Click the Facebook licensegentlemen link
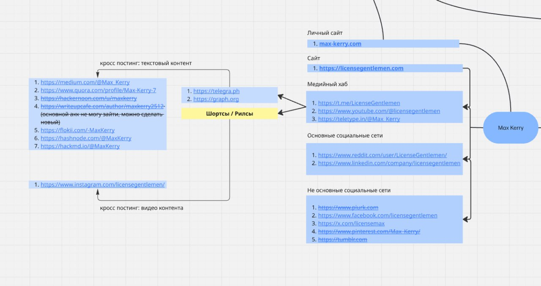The image size is (541, 286). (x=377, y=215)
